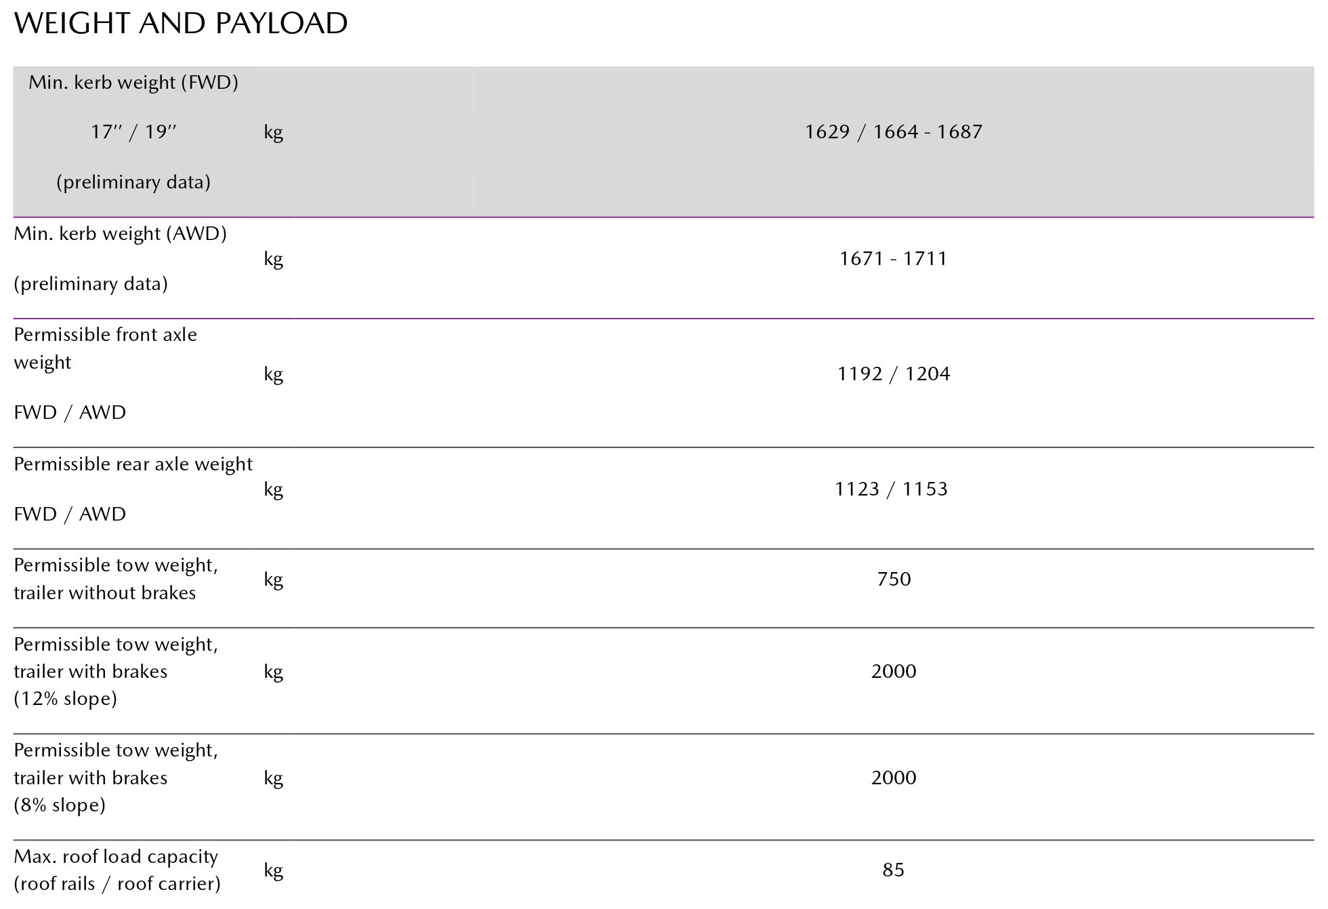Click the (8% slope) text
Viewport: 1328px width, 909px height.
tap(60, 805)
